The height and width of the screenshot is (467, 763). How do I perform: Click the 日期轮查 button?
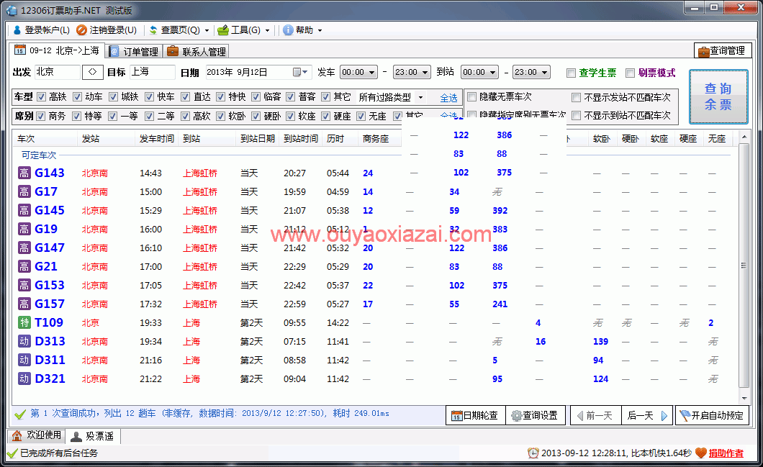pos(475,415)
